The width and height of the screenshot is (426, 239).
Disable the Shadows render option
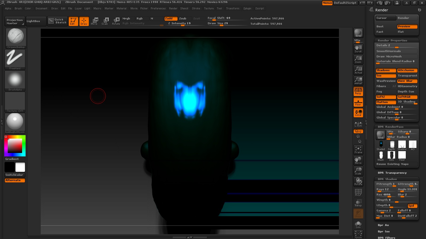click(x=386, y=70)
